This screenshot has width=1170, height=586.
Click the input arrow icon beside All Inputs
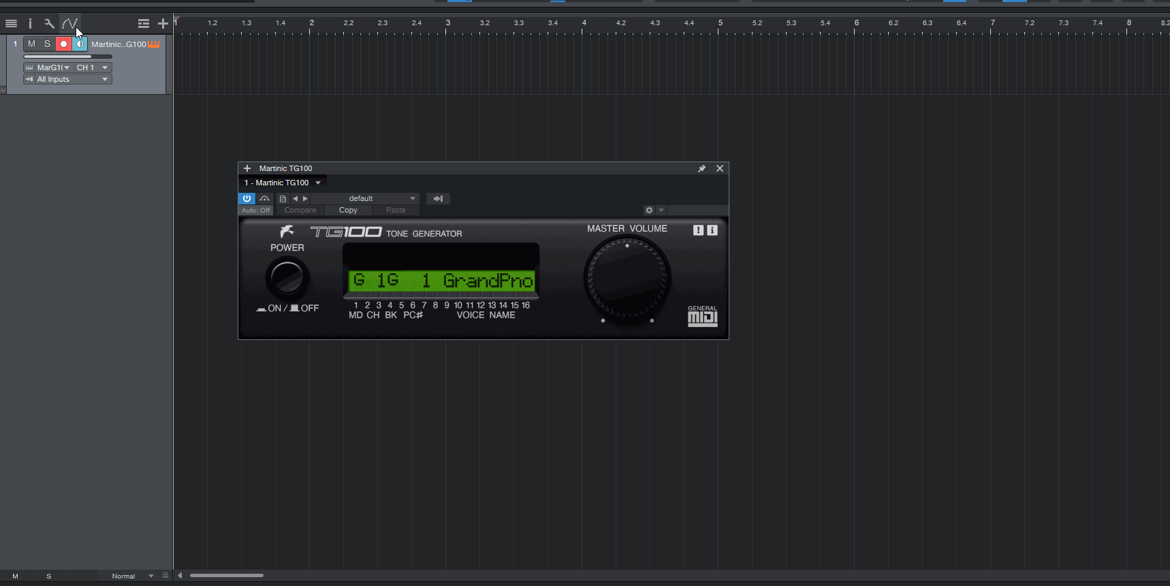29,79
